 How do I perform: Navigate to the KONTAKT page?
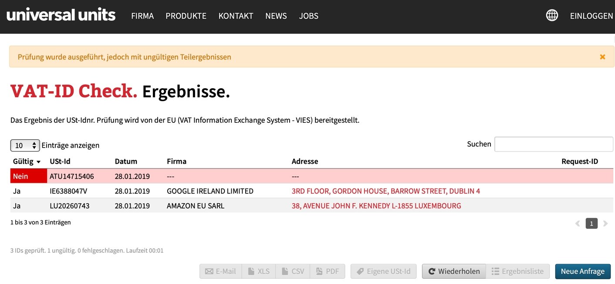click(x=236, y=16)
